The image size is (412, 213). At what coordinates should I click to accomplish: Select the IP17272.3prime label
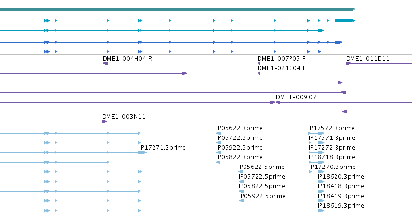coord(332,148)
